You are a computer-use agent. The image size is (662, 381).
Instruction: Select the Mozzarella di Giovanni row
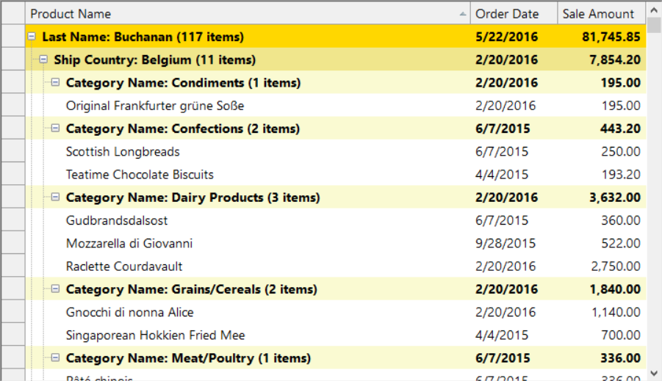point(336,243)
